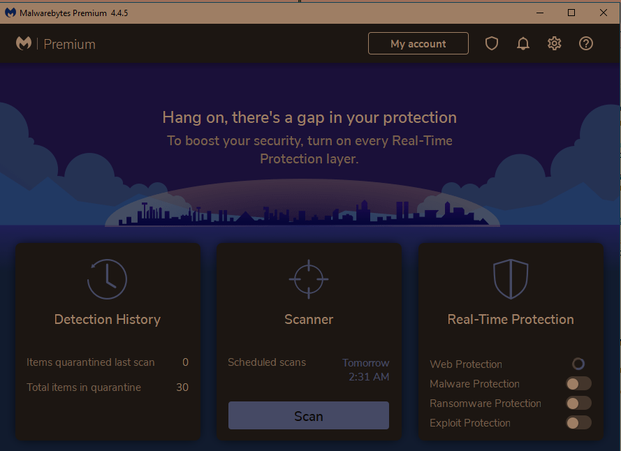The width and height of the screenshot is (621, 451).
Task: Enable Exploit Protection toggle
Action: click(x=578, y=422)
